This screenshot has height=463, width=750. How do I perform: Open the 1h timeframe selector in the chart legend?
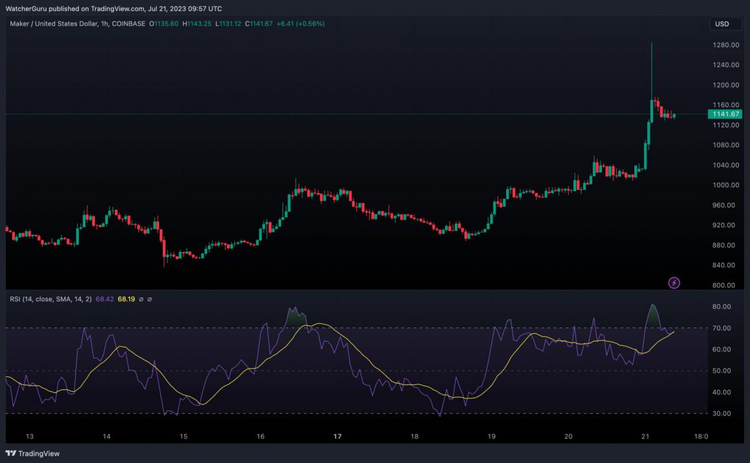click(103, 23)
